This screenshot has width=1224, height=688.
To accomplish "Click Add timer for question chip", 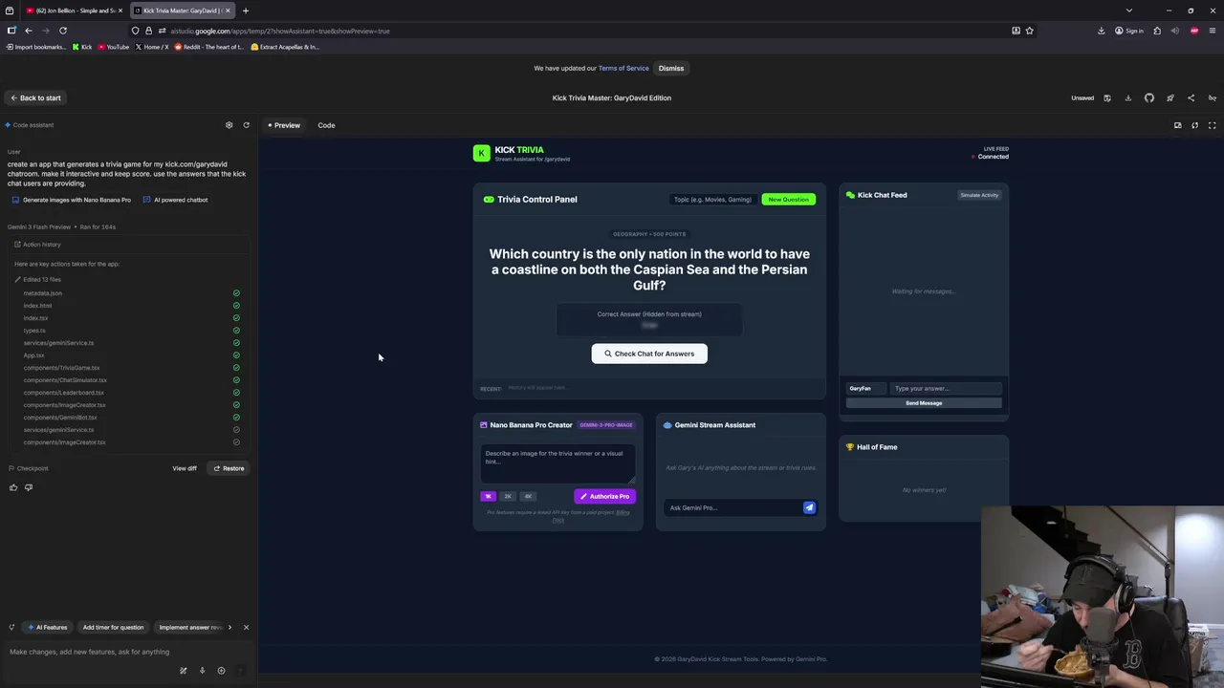I will pyautogui.click(x=113, y=628).
